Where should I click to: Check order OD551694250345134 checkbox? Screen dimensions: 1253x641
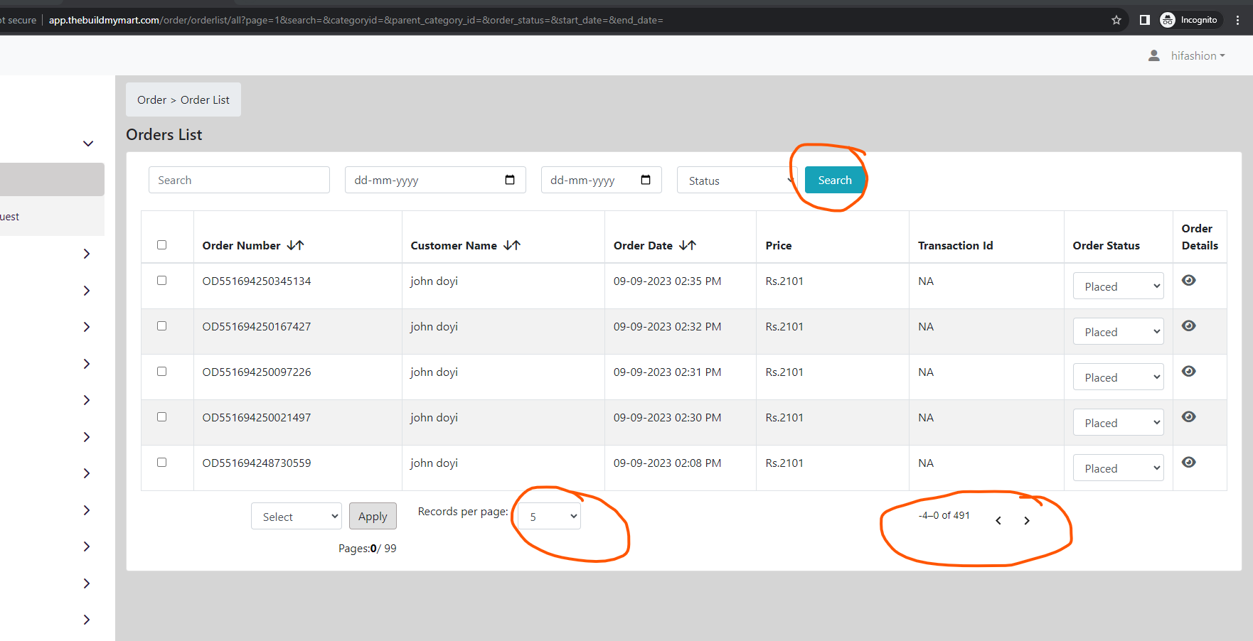coord(162,281)
